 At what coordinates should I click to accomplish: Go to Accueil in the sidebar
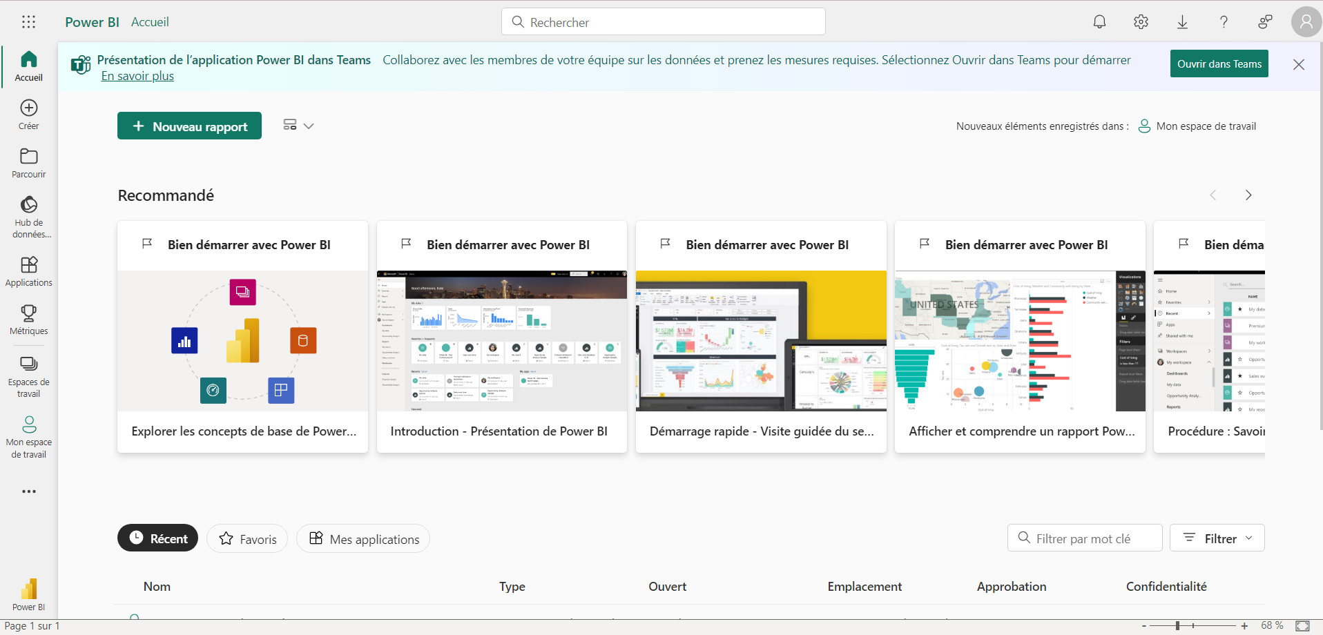(28, 66)
